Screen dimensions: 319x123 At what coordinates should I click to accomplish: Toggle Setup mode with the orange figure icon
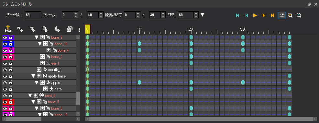(x=8, y=29)
